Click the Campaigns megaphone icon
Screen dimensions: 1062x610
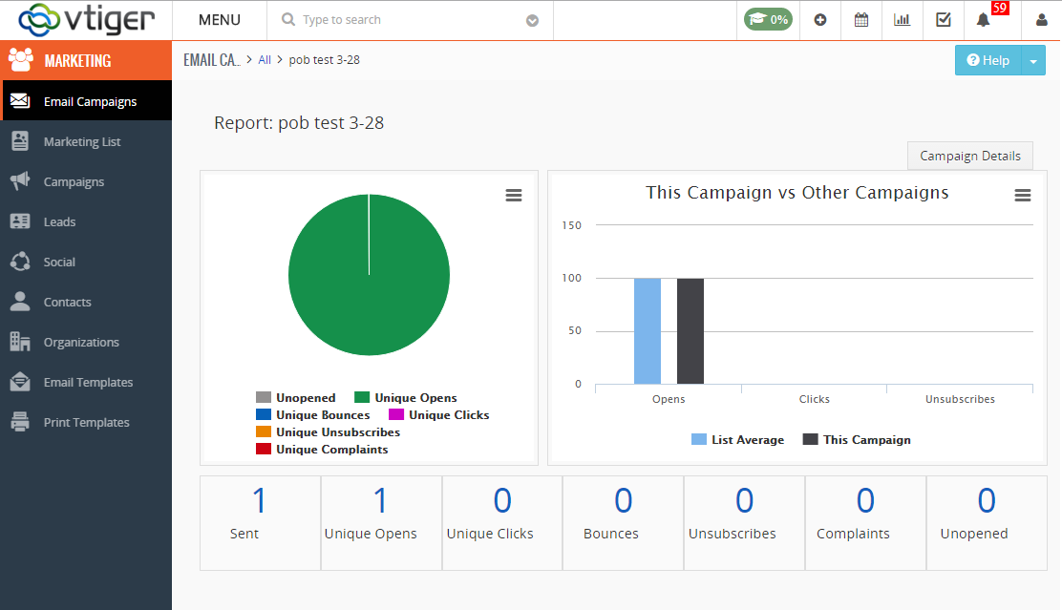point(20,180)
